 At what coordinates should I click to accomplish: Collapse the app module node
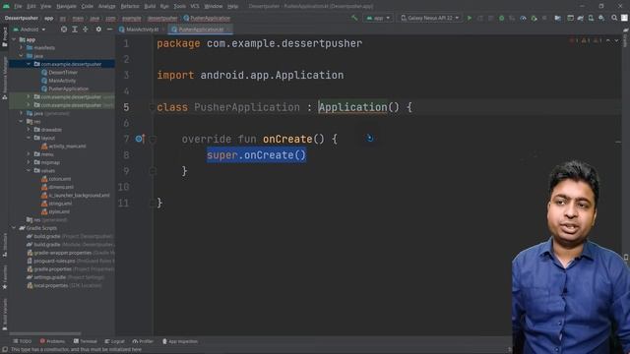click(x=14, y=39)
